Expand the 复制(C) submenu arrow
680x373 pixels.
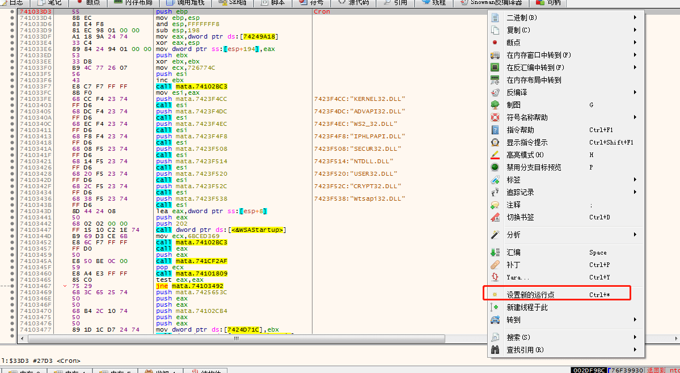(635, 30)
